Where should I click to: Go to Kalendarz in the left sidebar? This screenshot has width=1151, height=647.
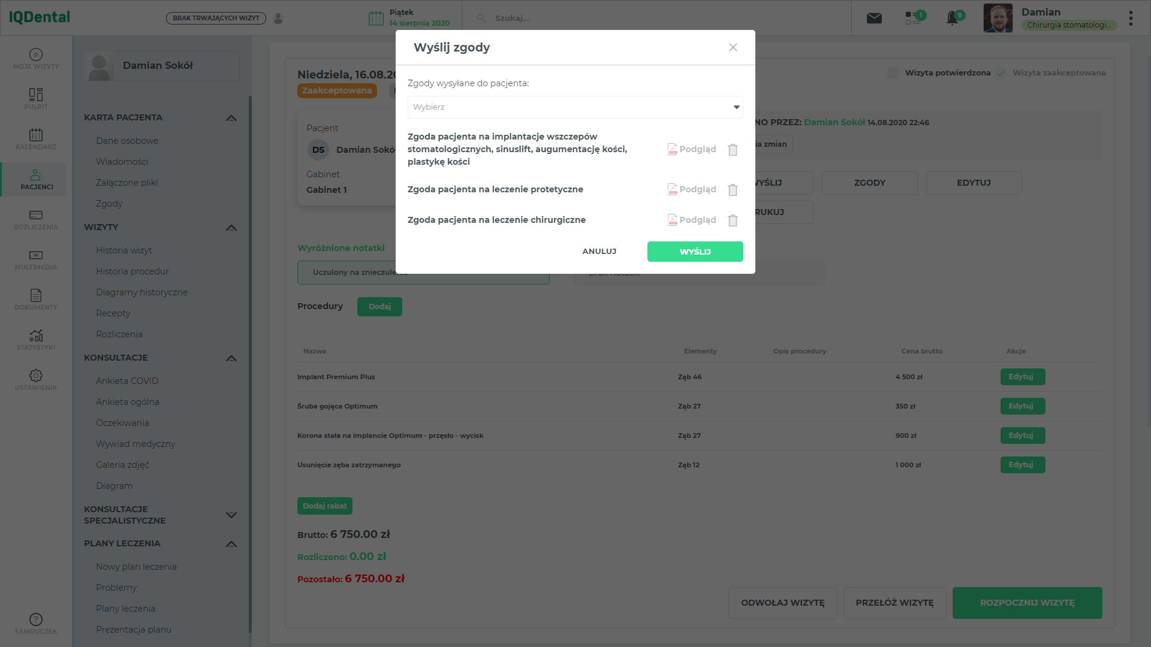tap(36, 139)
